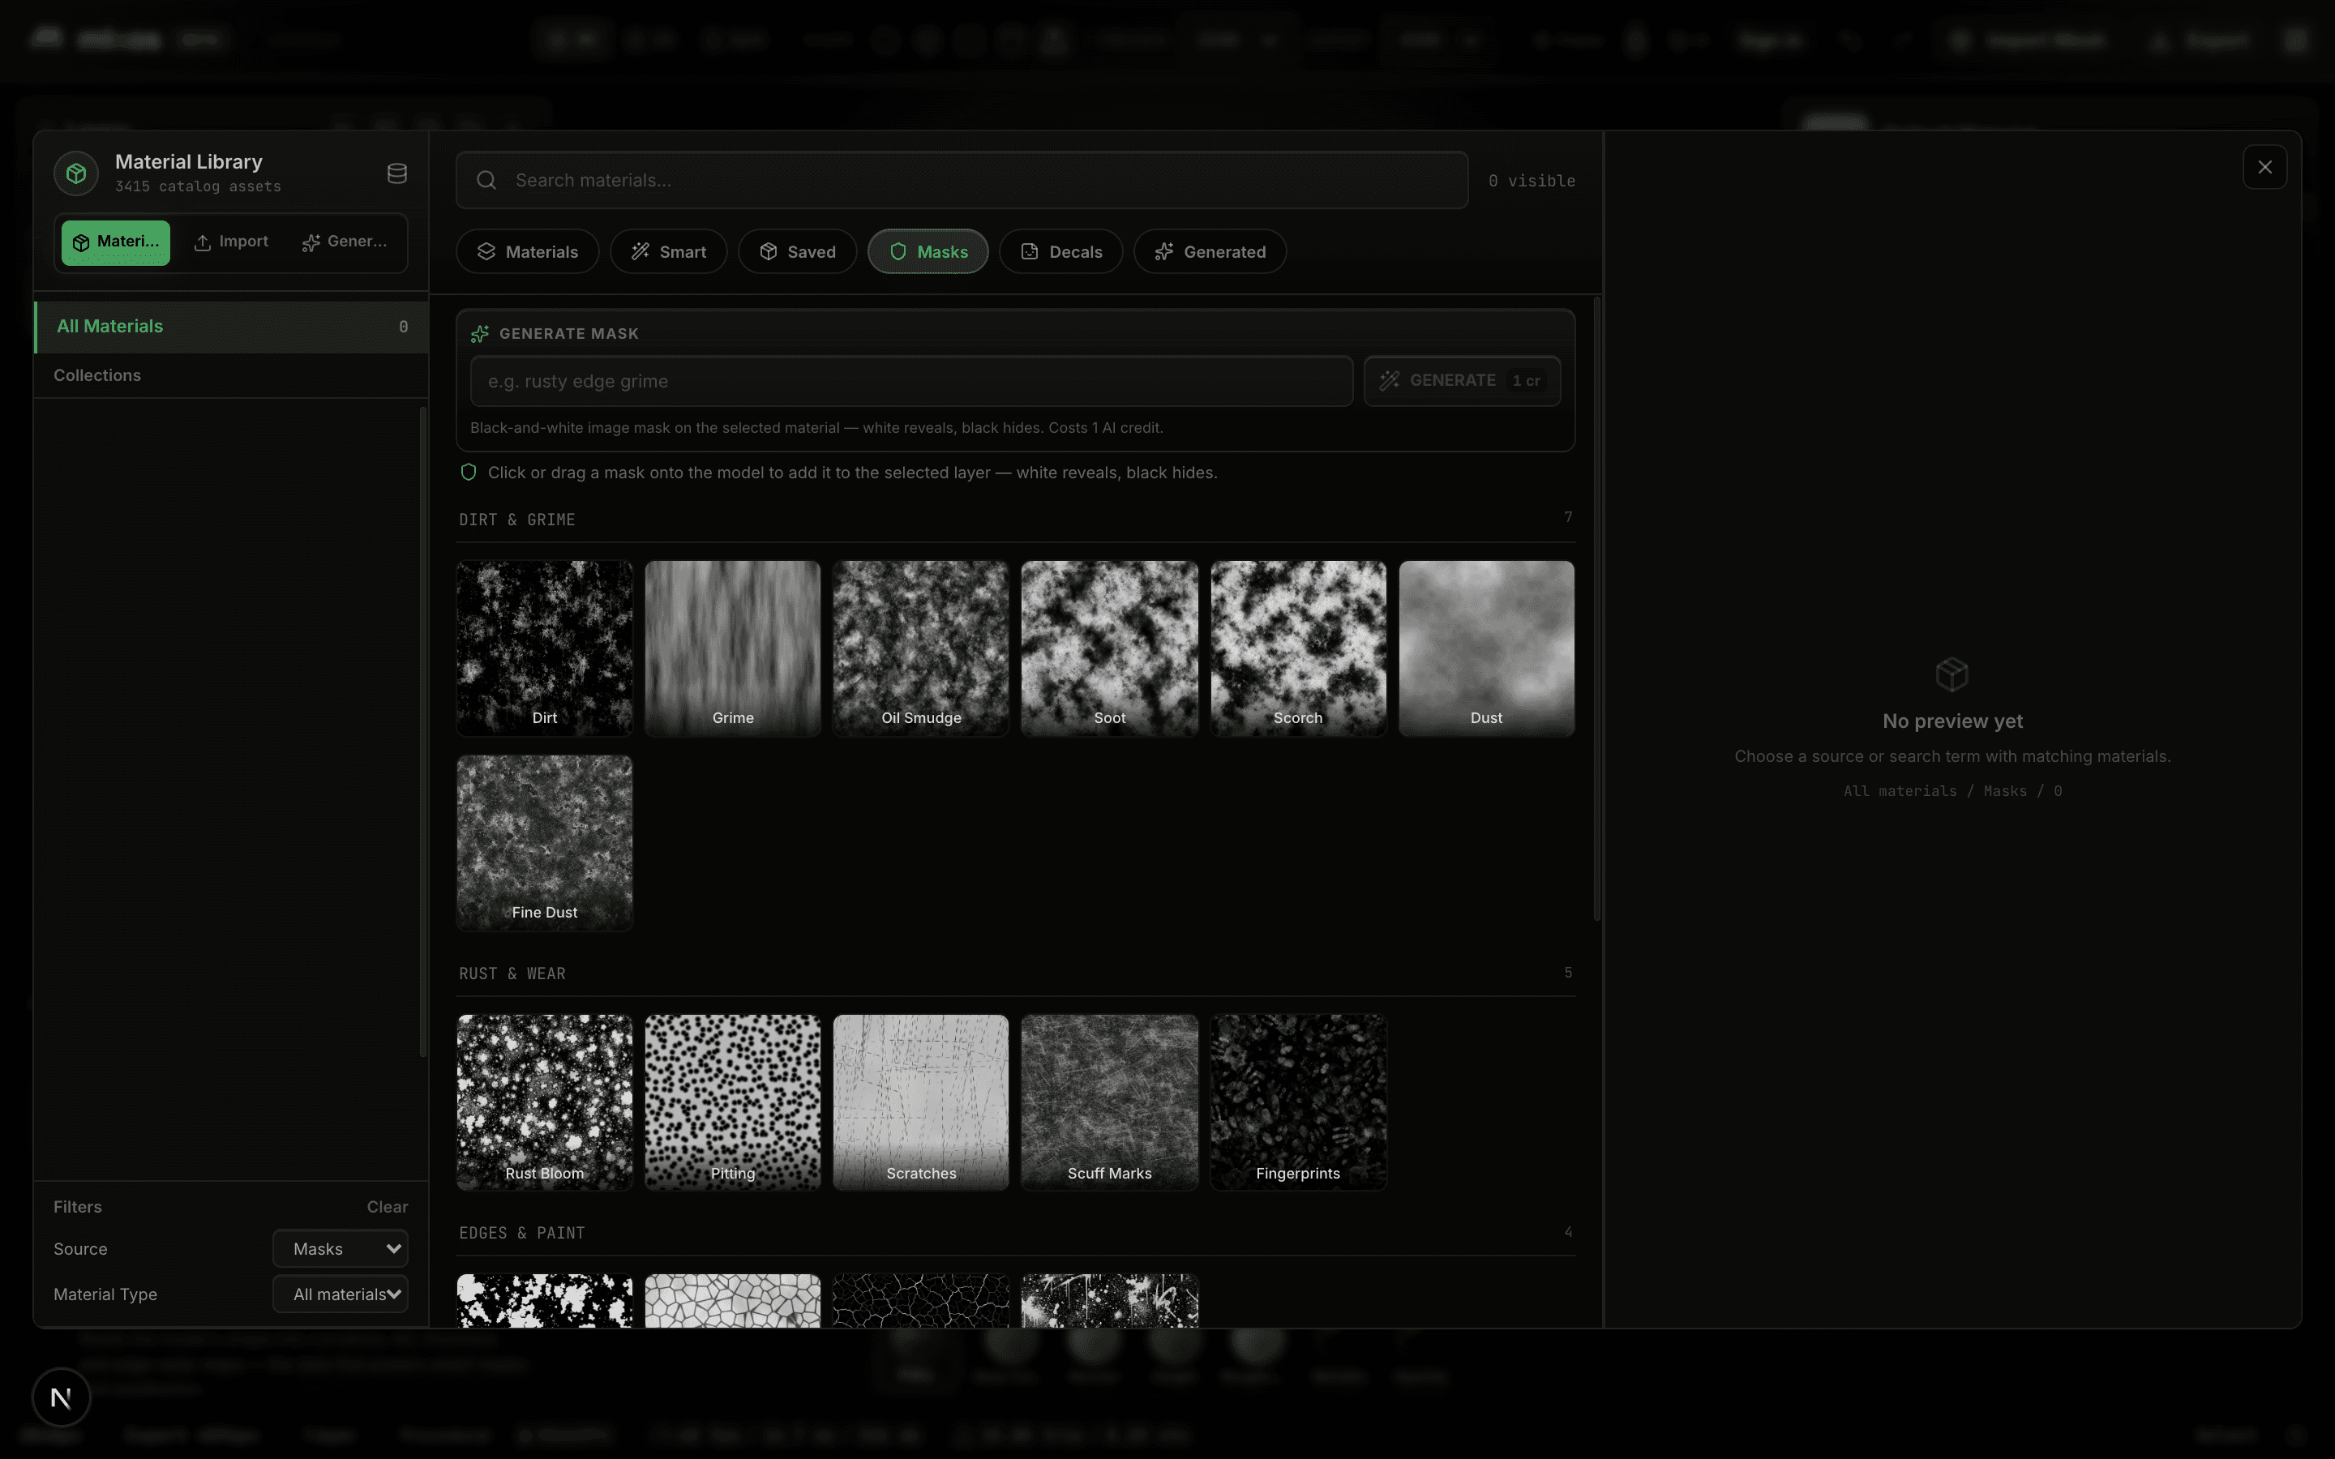
Task: Click the empty preview cube icon
Action: (1952, 674)
